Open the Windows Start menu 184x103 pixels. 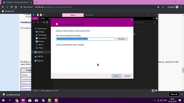(x=3, y=100)
